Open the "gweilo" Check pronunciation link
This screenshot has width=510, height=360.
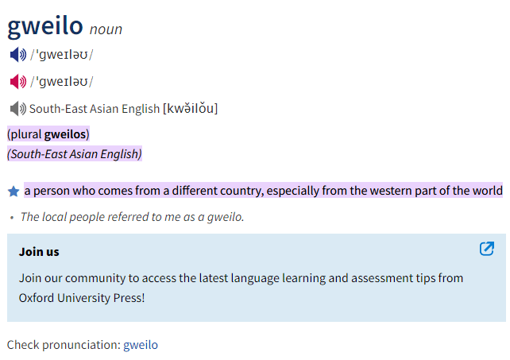tap(141, 345)
